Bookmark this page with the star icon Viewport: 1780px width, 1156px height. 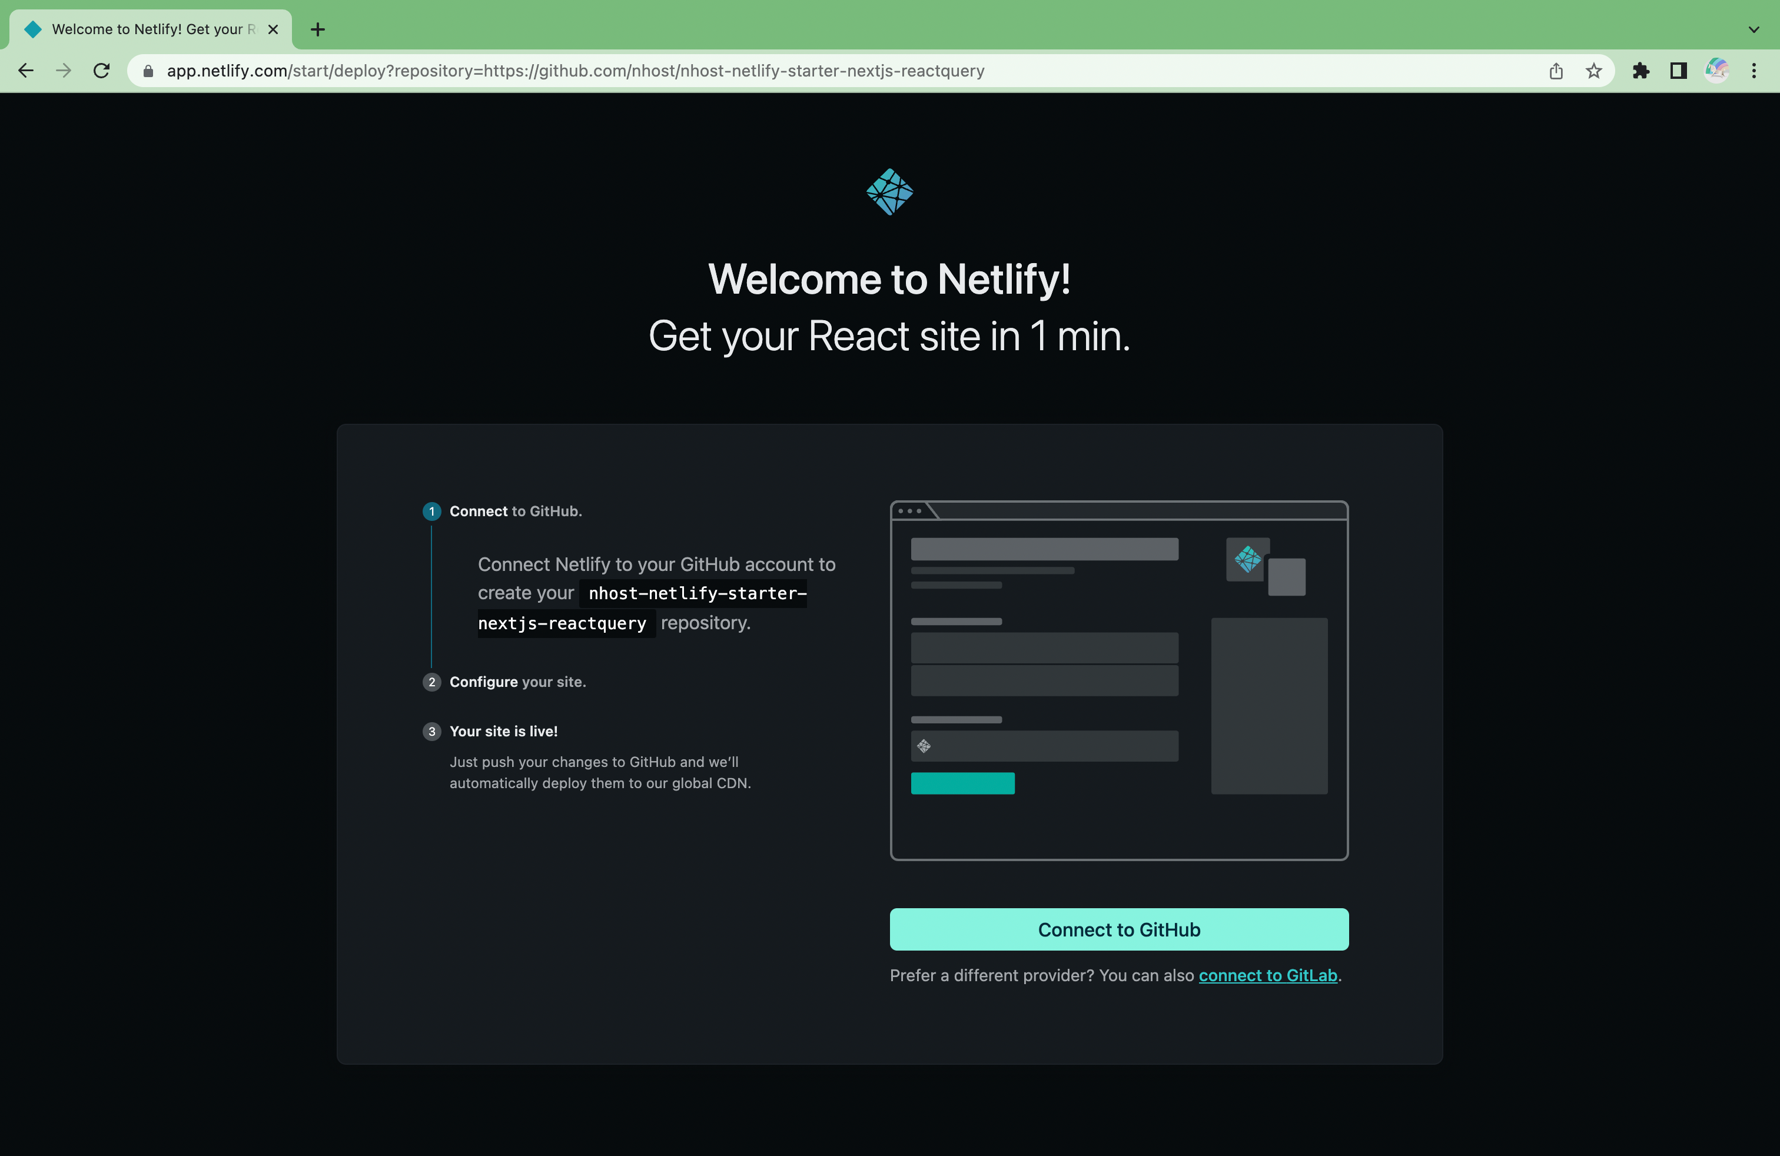coord(1594,71)
